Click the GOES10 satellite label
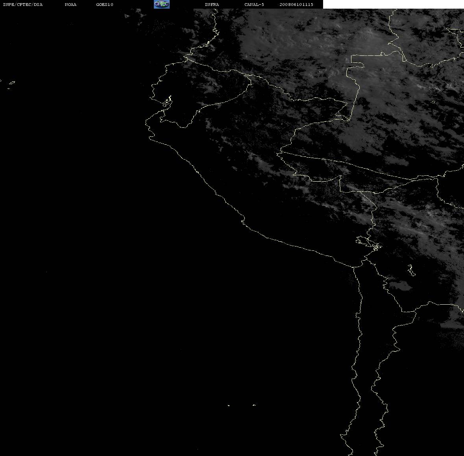 click(105, 4)
